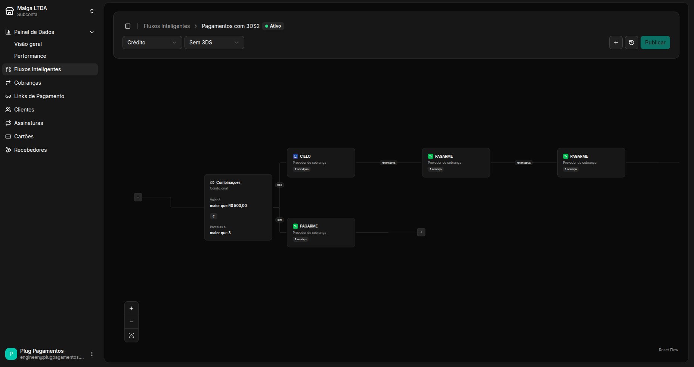This screenshot has width=694, height=367.
Task: Click the Links de Pagamento link icon
Action: 8,96
